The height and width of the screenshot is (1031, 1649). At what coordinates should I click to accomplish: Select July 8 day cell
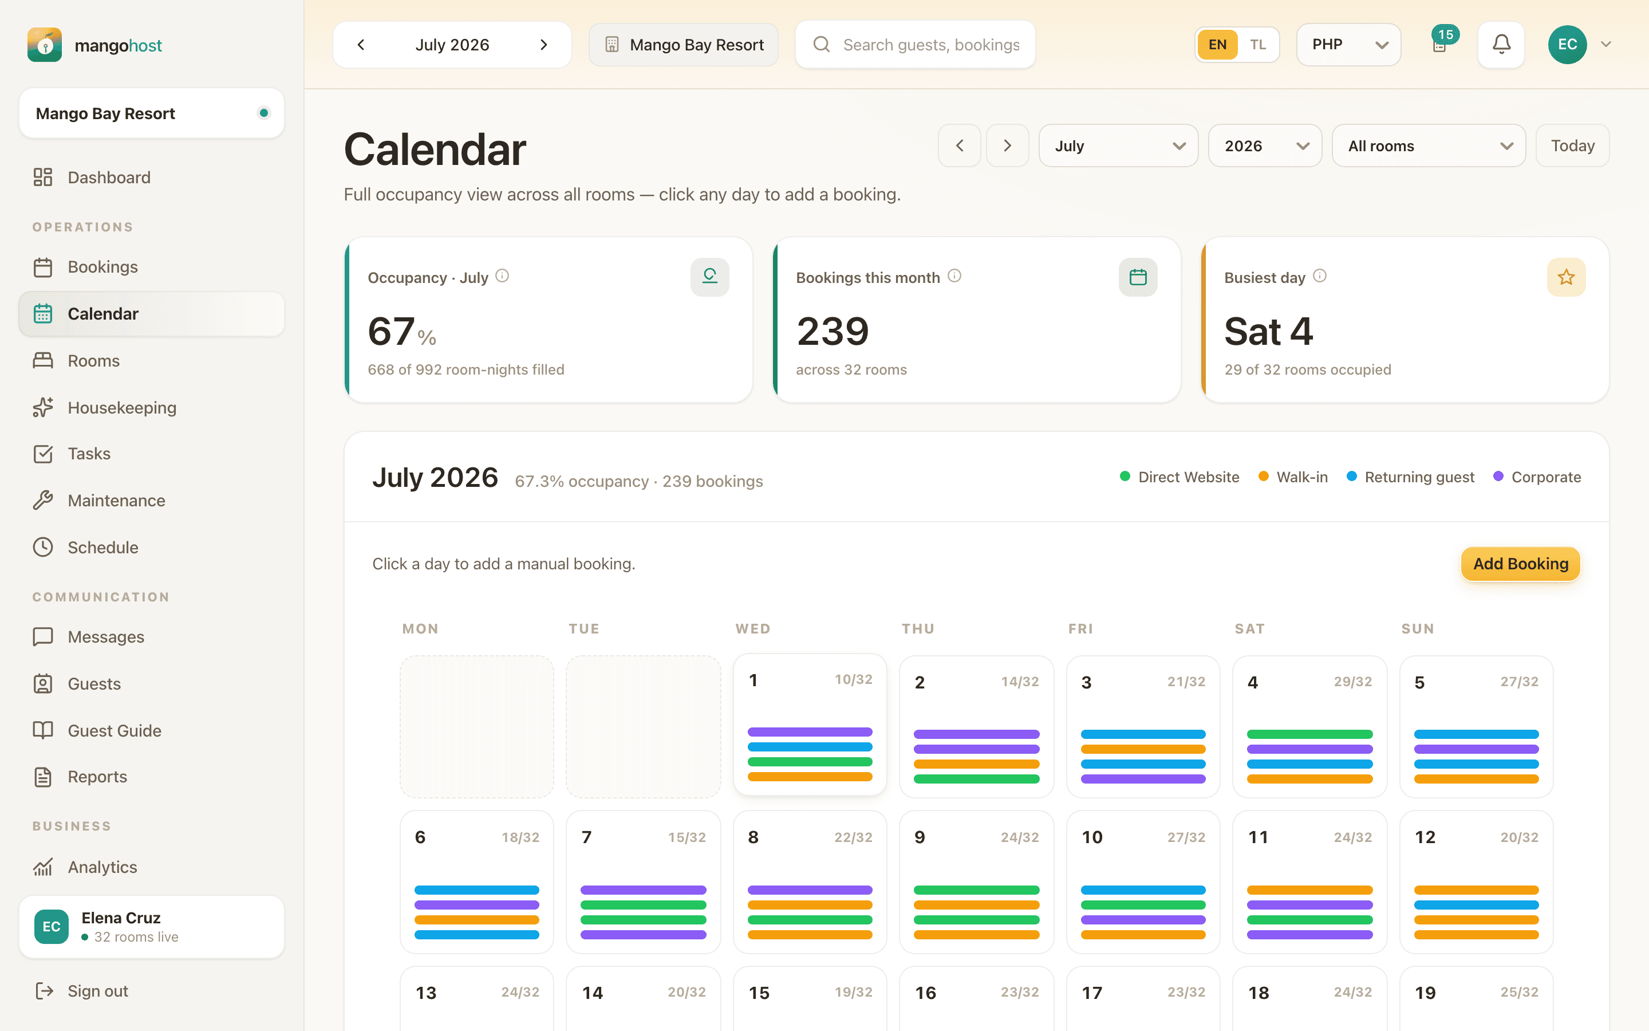tap(810, 882)
